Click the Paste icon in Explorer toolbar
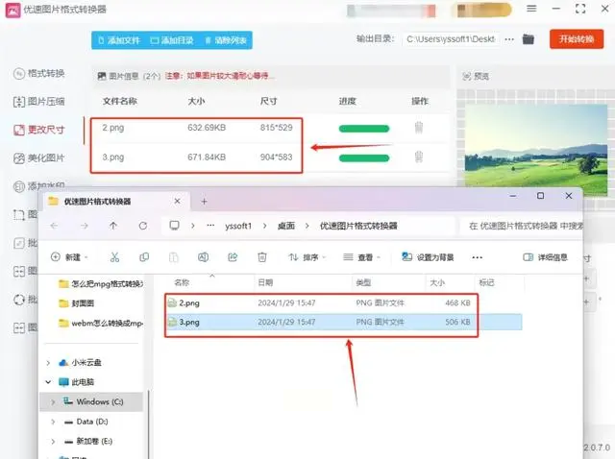 tap(173, 257)
